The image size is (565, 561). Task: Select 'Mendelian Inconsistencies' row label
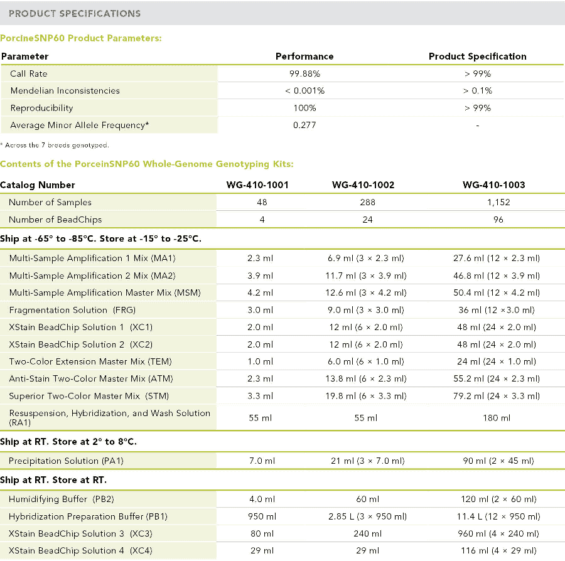[65, 90]
